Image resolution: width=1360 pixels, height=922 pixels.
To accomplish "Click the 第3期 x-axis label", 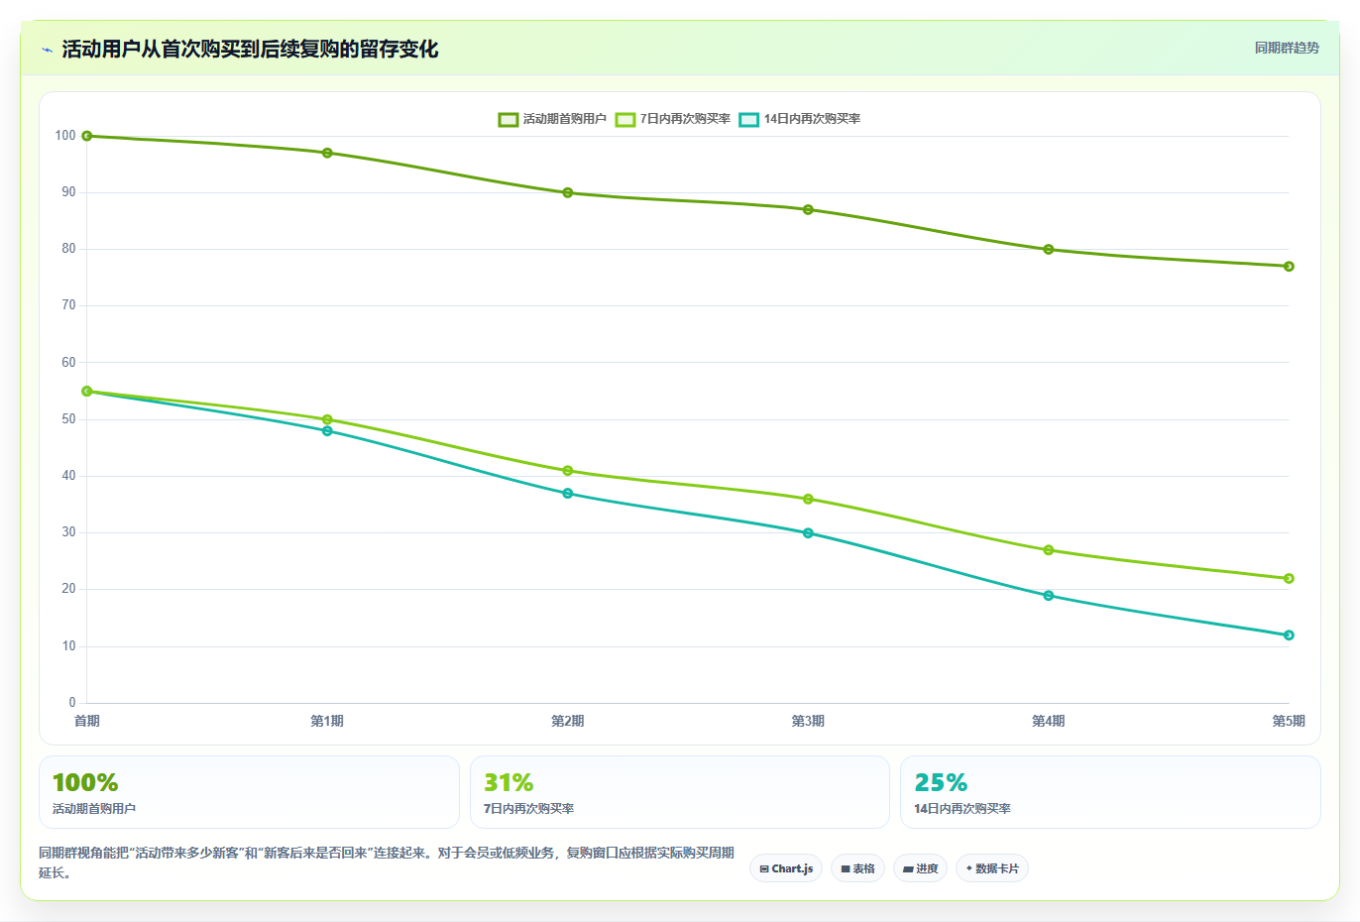I will click(808, 721).
